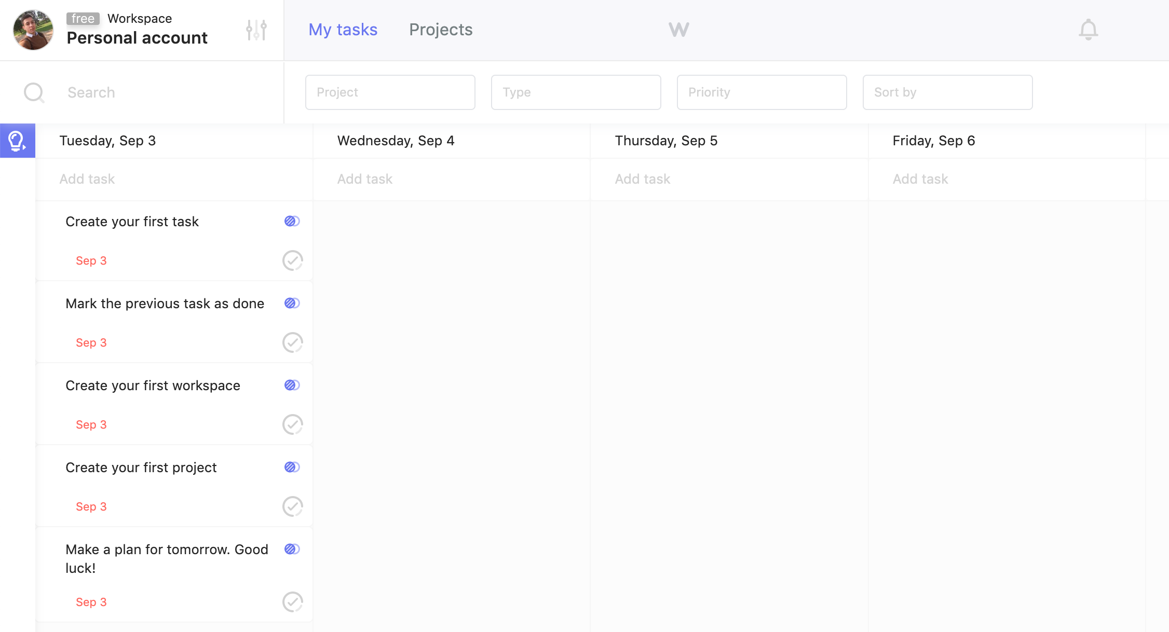Click Add task under Wednesday, Sep 4

point(365,179)
